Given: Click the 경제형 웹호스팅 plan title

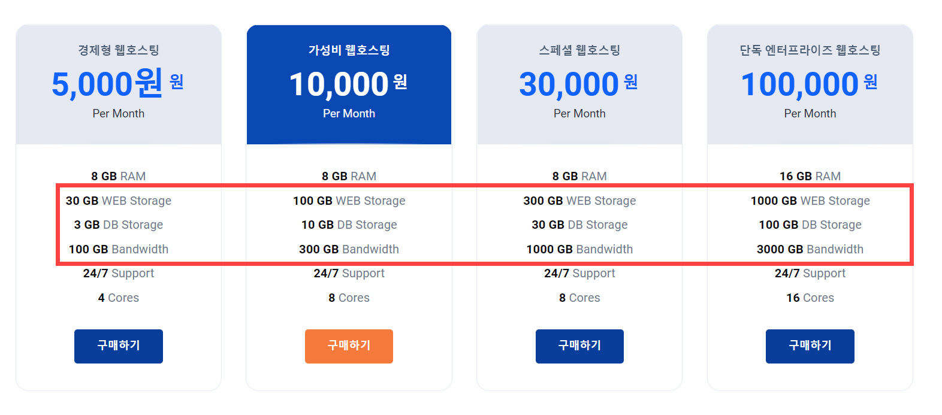Looking at the screenshot, I should click(x=118, y=50).
